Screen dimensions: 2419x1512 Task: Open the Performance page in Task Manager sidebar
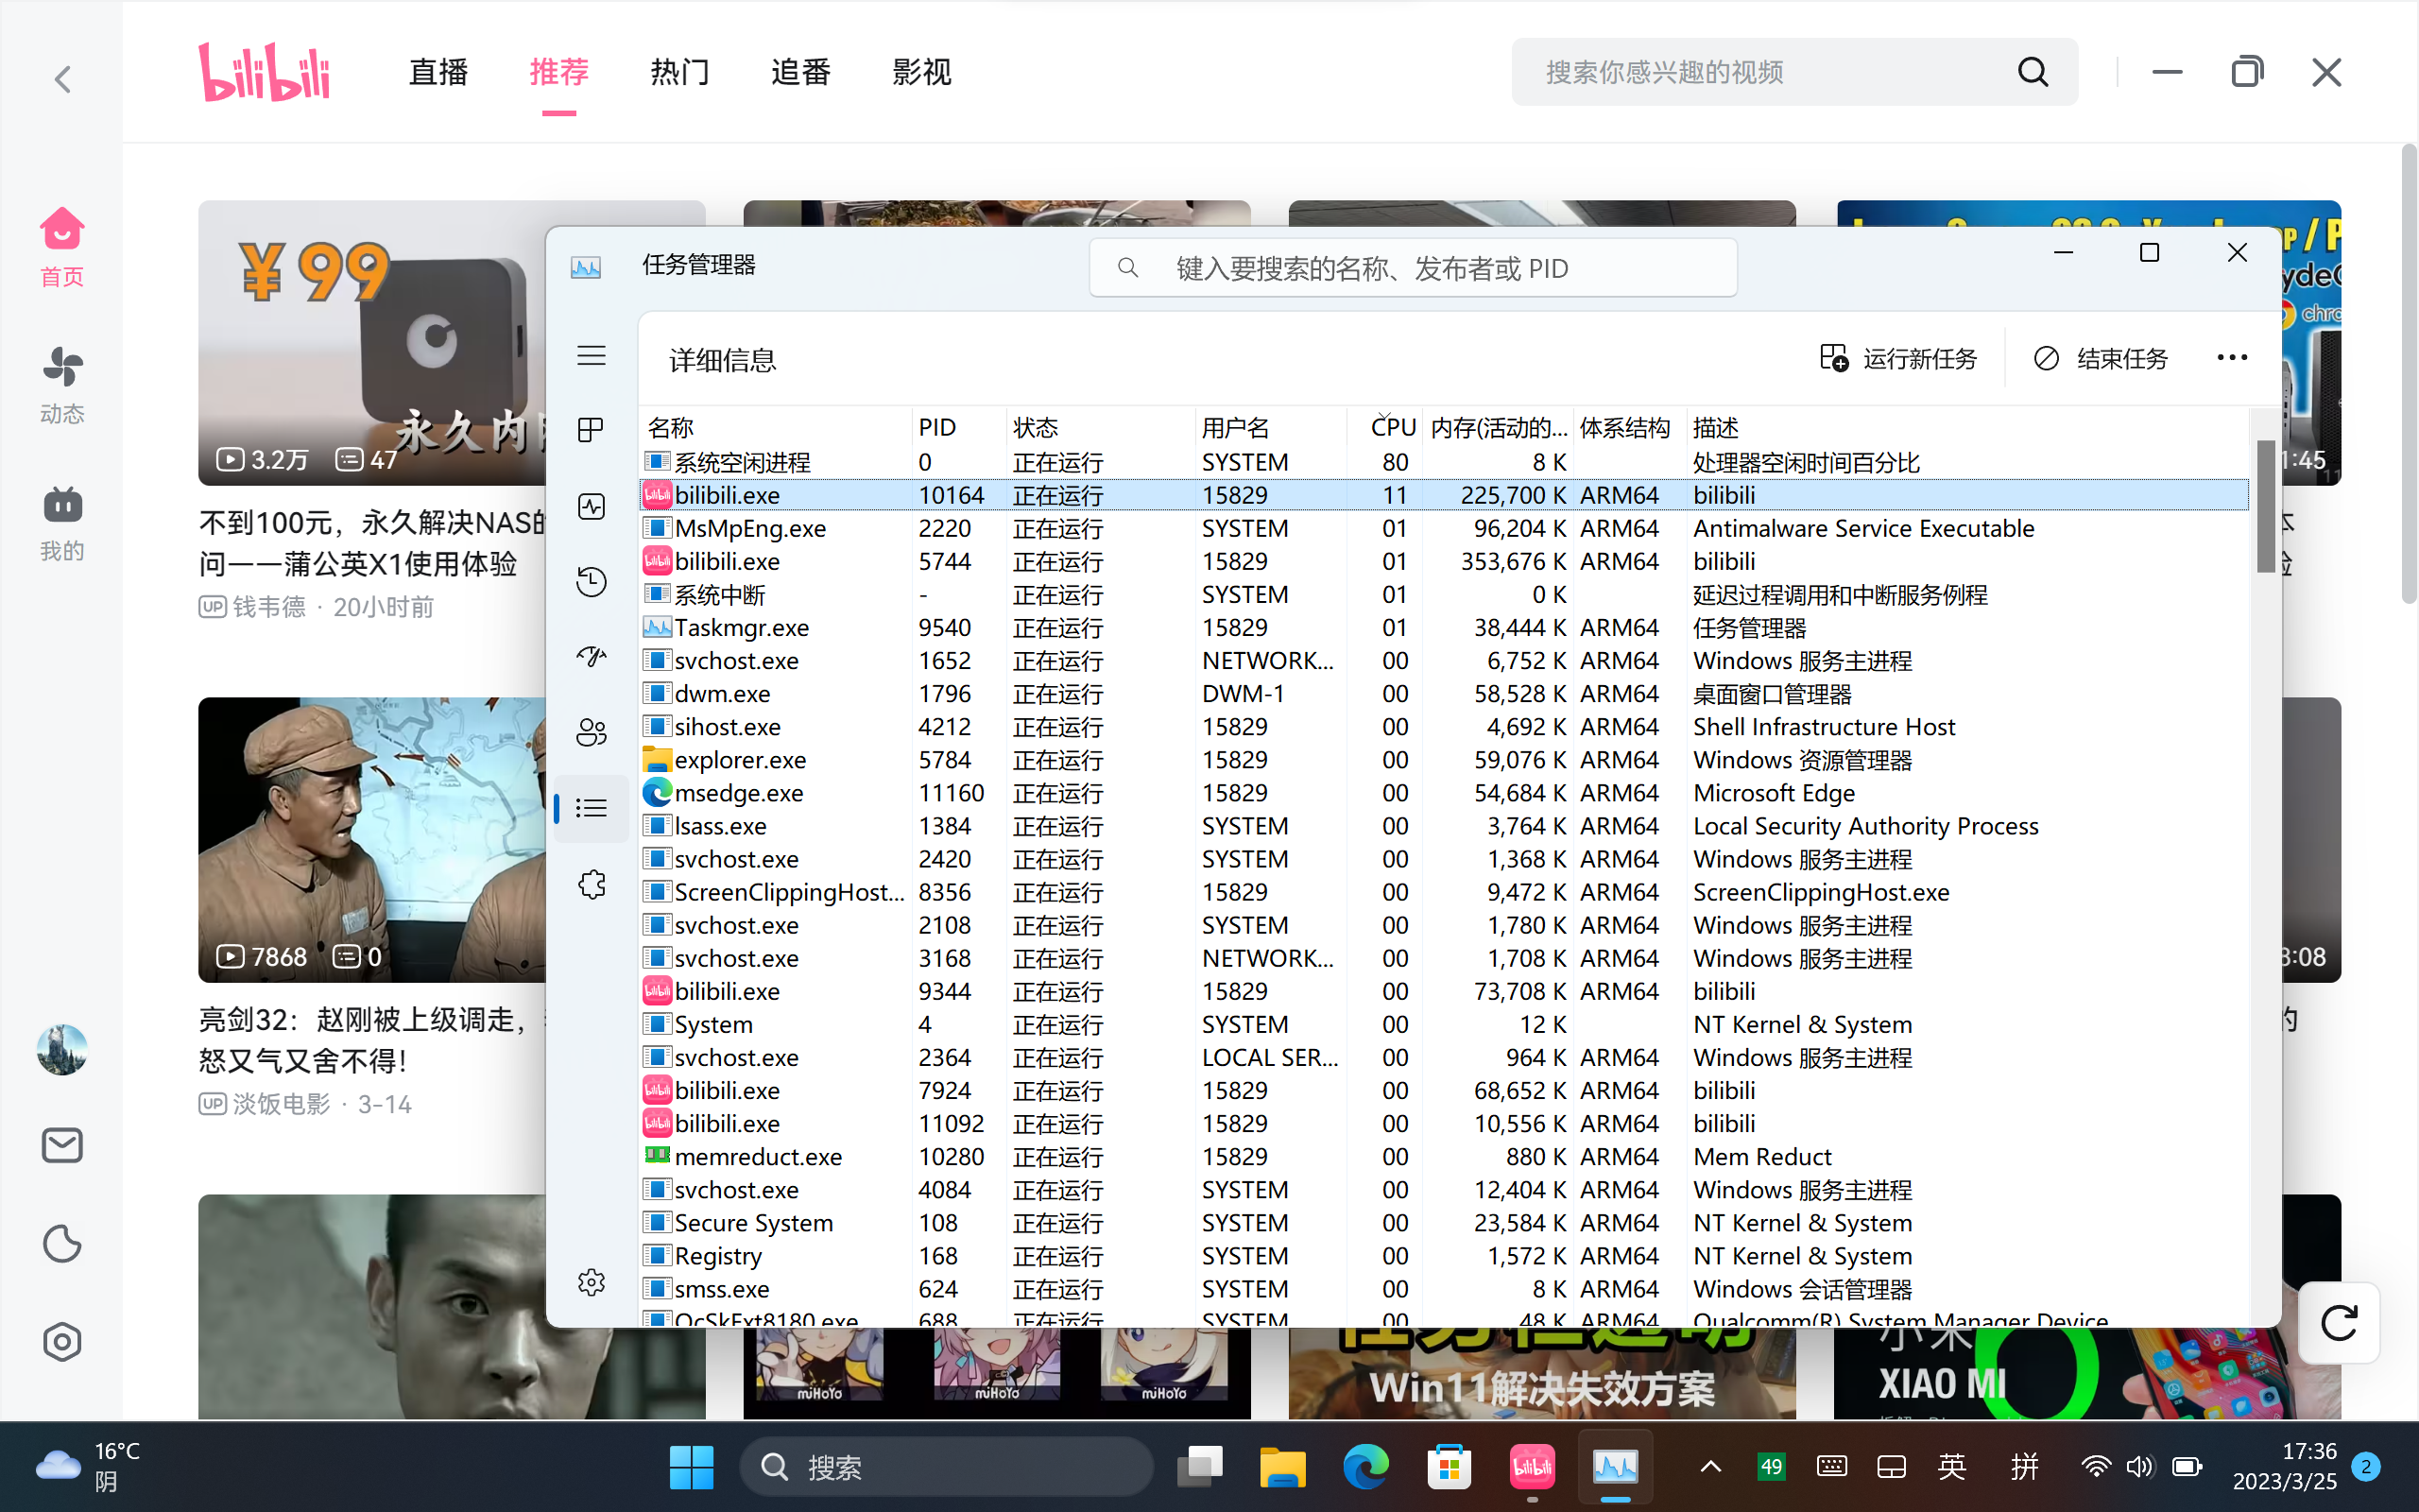click(x=591, y=506)
